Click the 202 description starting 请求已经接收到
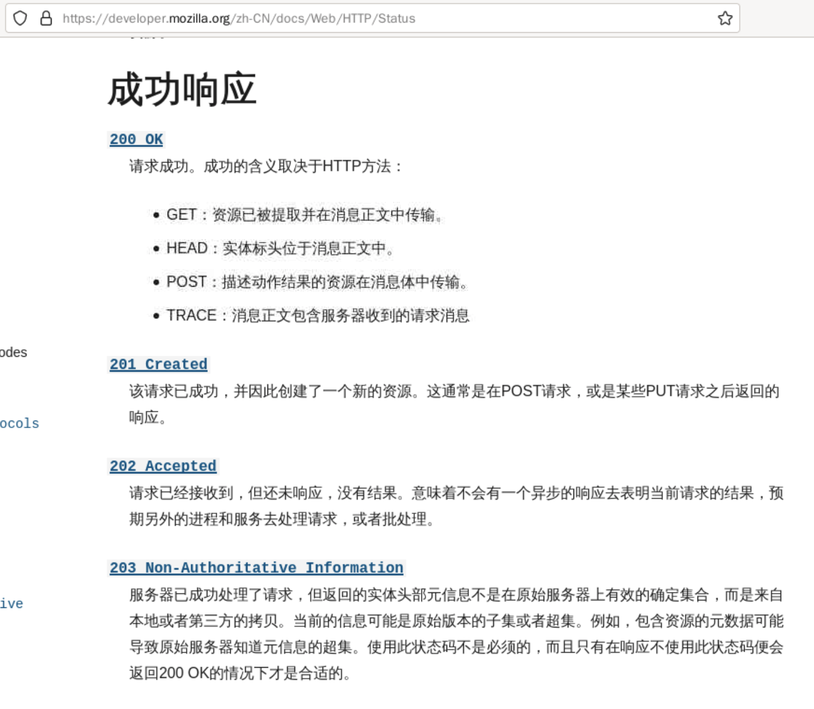The image size is (814, 709). point(456,506)
